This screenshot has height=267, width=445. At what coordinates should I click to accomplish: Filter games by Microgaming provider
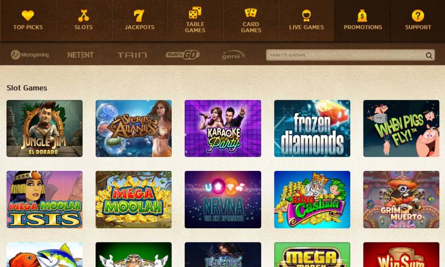point(30,54)
